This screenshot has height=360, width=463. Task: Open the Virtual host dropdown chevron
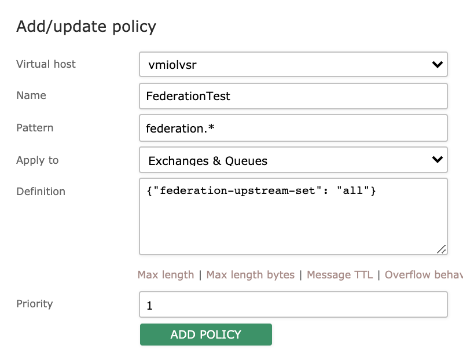coord(438,64)
